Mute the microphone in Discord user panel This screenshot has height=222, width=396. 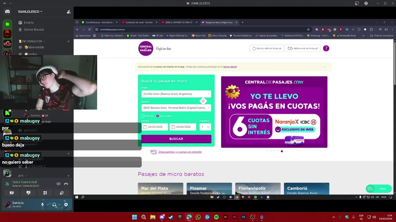tap(43, 204)
